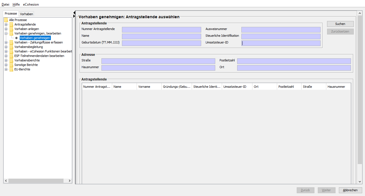Screen dimensions: 365x196
Task: Focus the Straße input field
Action: (x=158, y=61)
